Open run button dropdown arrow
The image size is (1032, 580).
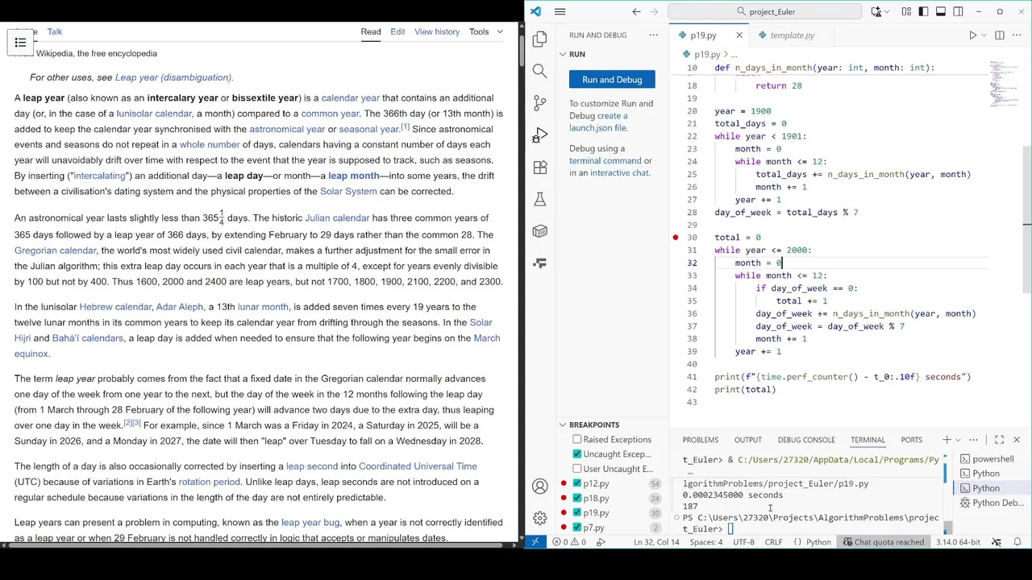click(984, 35)
